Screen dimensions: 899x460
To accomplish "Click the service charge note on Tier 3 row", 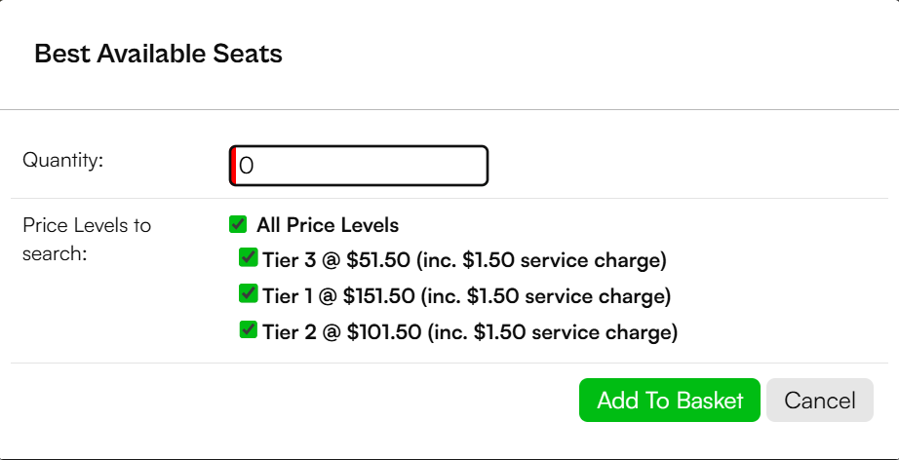I will click(541, 260).
